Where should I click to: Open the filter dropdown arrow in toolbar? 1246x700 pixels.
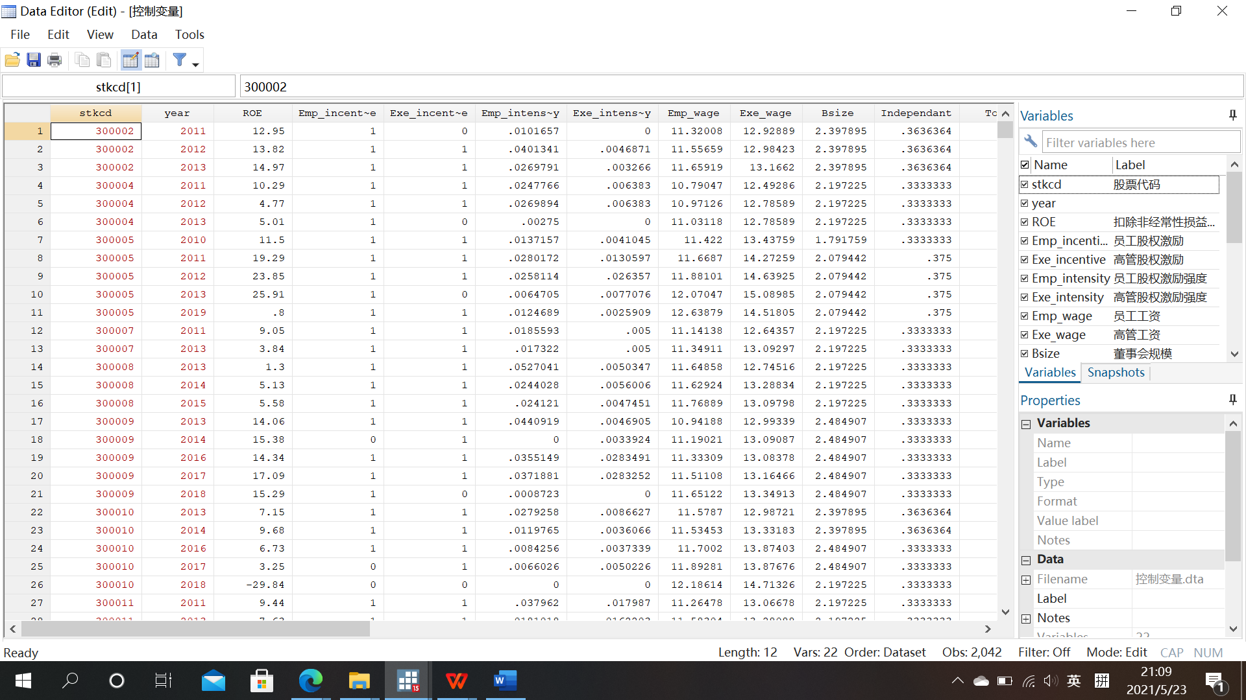195,65
